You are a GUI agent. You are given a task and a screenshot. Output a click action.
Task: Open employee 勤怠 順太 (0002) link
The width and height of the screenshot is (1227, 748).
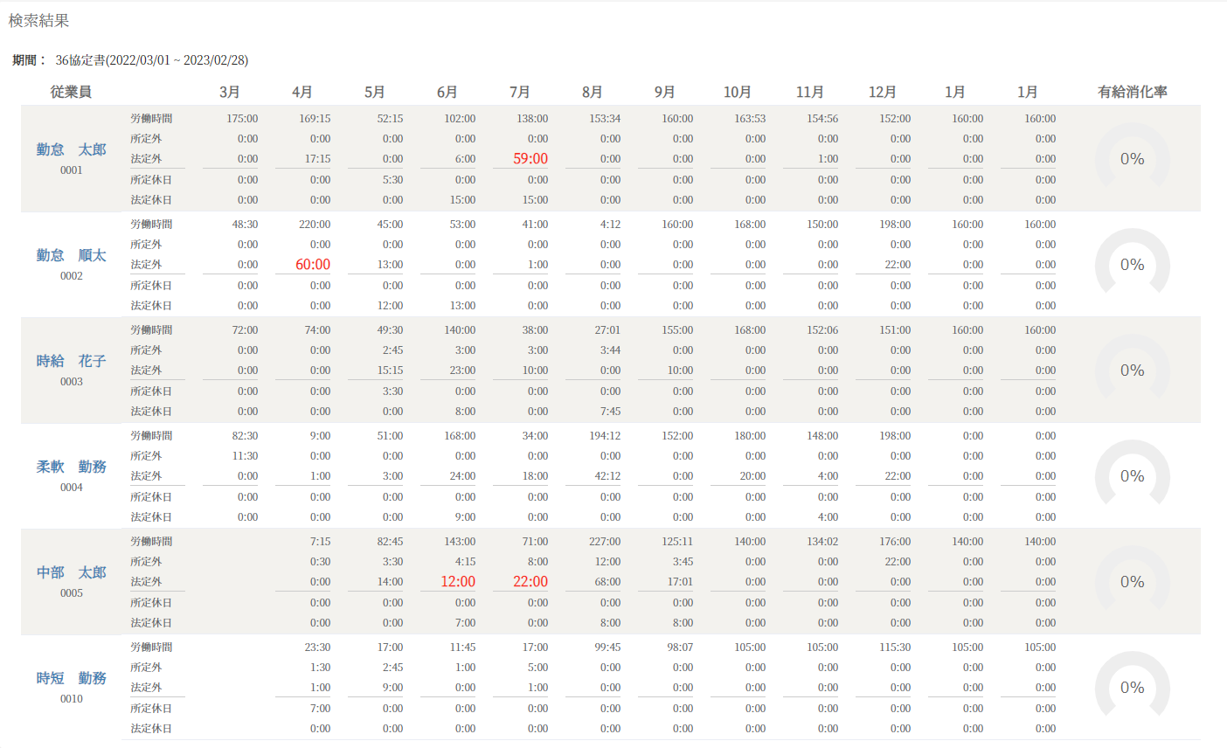click(x=71, y=255)
